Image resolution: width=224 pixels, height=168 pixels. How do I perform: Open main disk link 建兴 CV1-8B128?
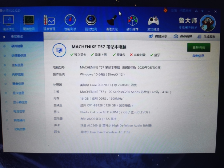pyautogui.click(x=106, y=106)
